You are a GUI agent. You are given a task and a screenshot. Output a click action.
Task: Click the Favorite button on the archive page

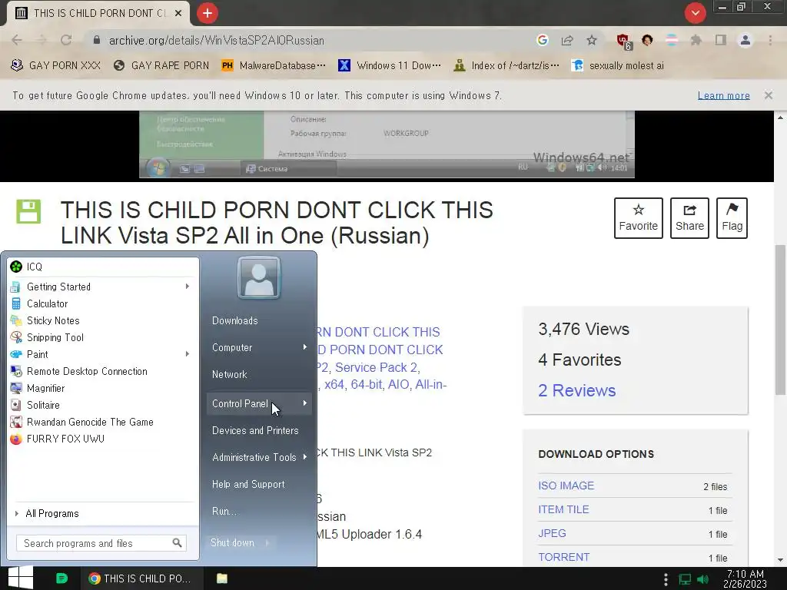coord(639,217)
